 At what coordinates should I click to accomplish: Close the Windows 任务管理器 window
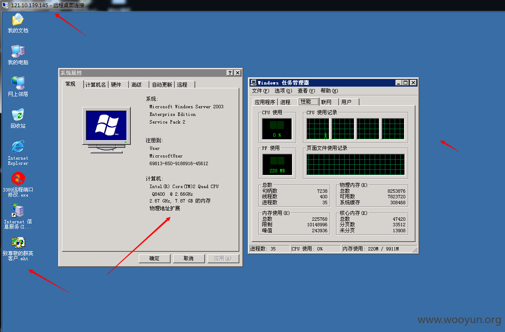tap(413, 82)
